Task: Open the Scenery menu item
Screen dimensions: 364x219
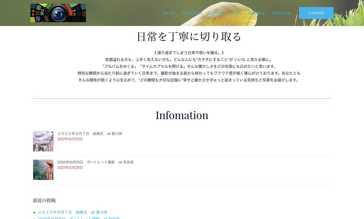Action: [x=256, y=13]
